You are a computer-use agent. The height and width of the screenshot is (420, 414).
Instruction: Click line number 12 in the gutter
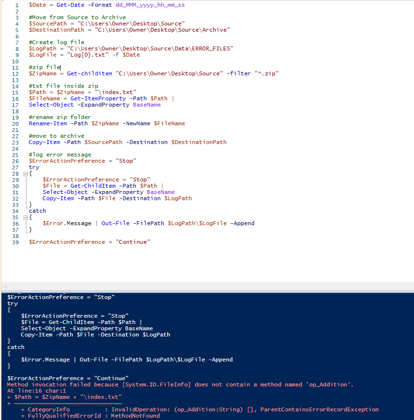(x=15, y=74)
